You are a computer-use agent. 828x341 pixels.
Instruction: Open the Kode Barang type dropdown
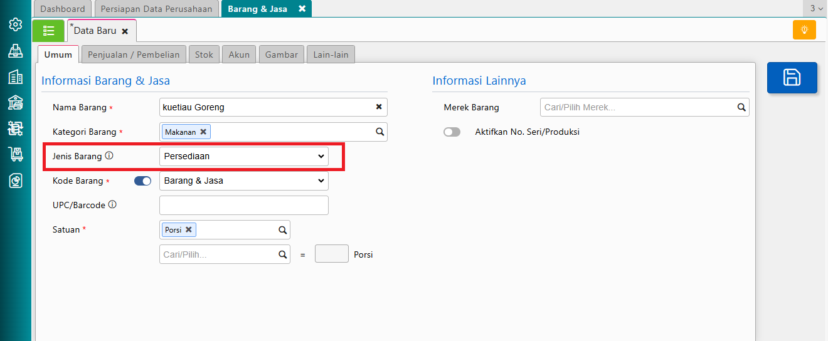tap(244, 181)
